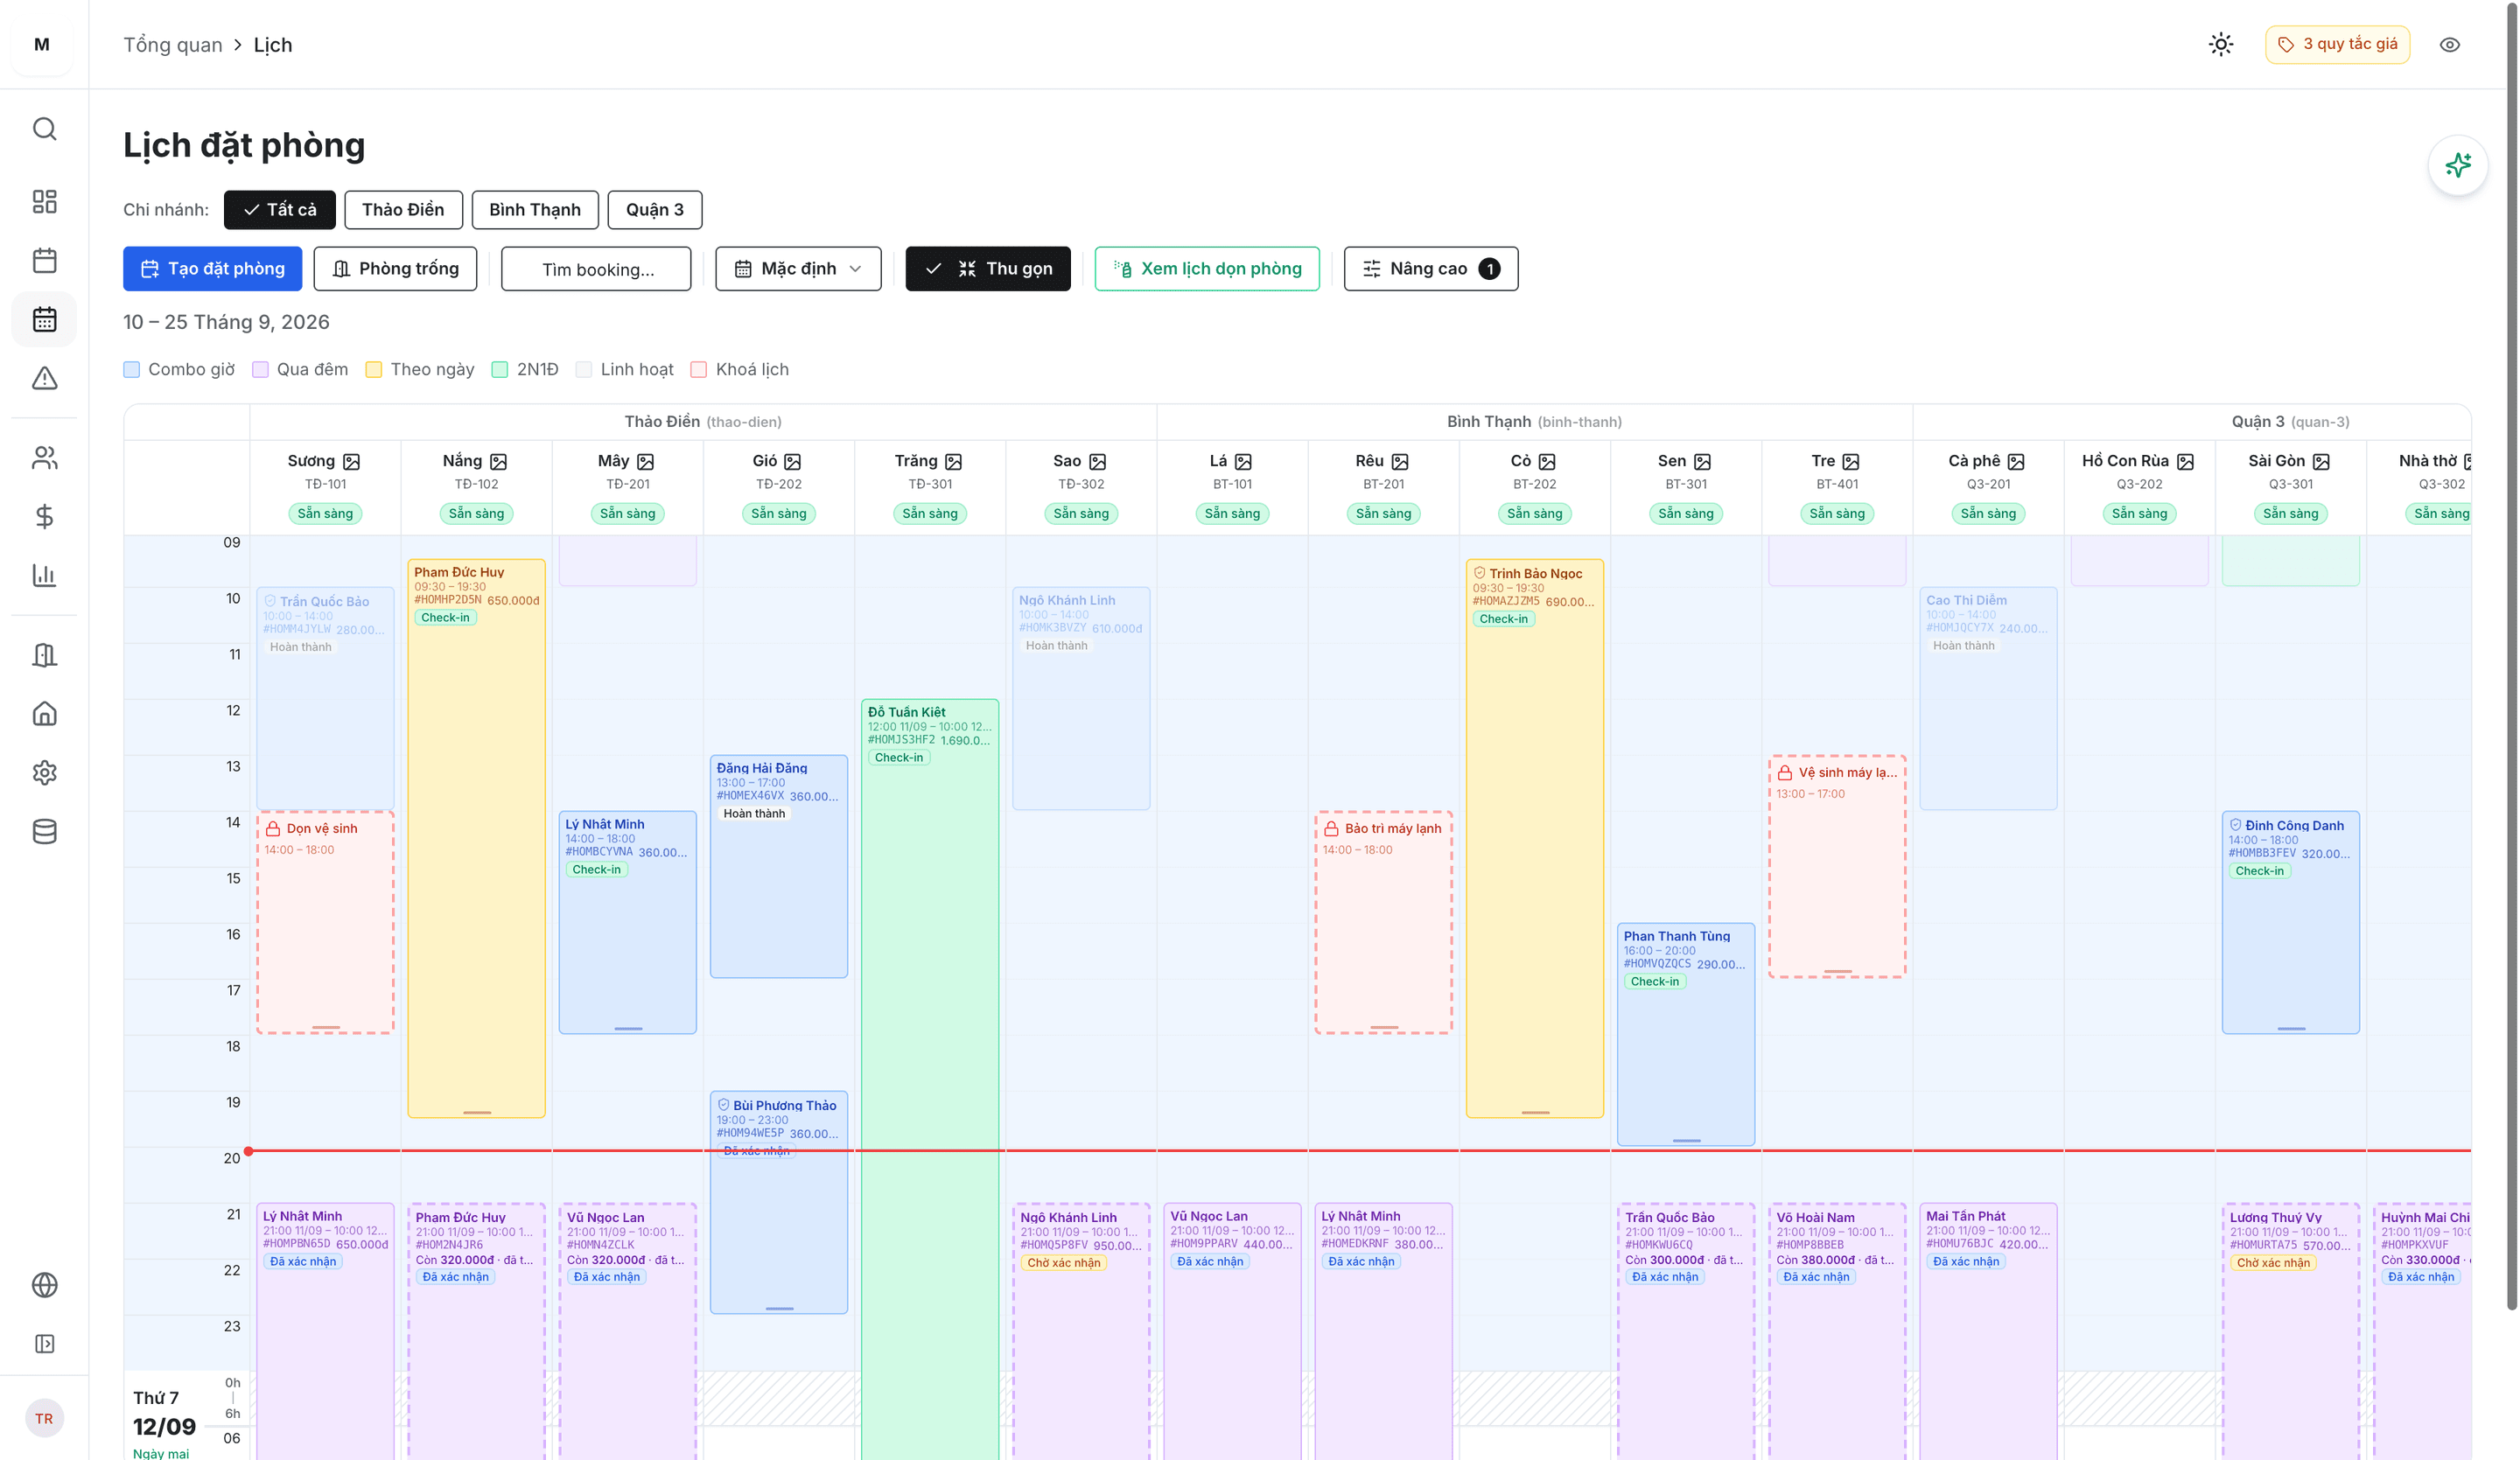Select the Thảo Điền branch tab
Screen dimensions: 2520x1460
403,209
